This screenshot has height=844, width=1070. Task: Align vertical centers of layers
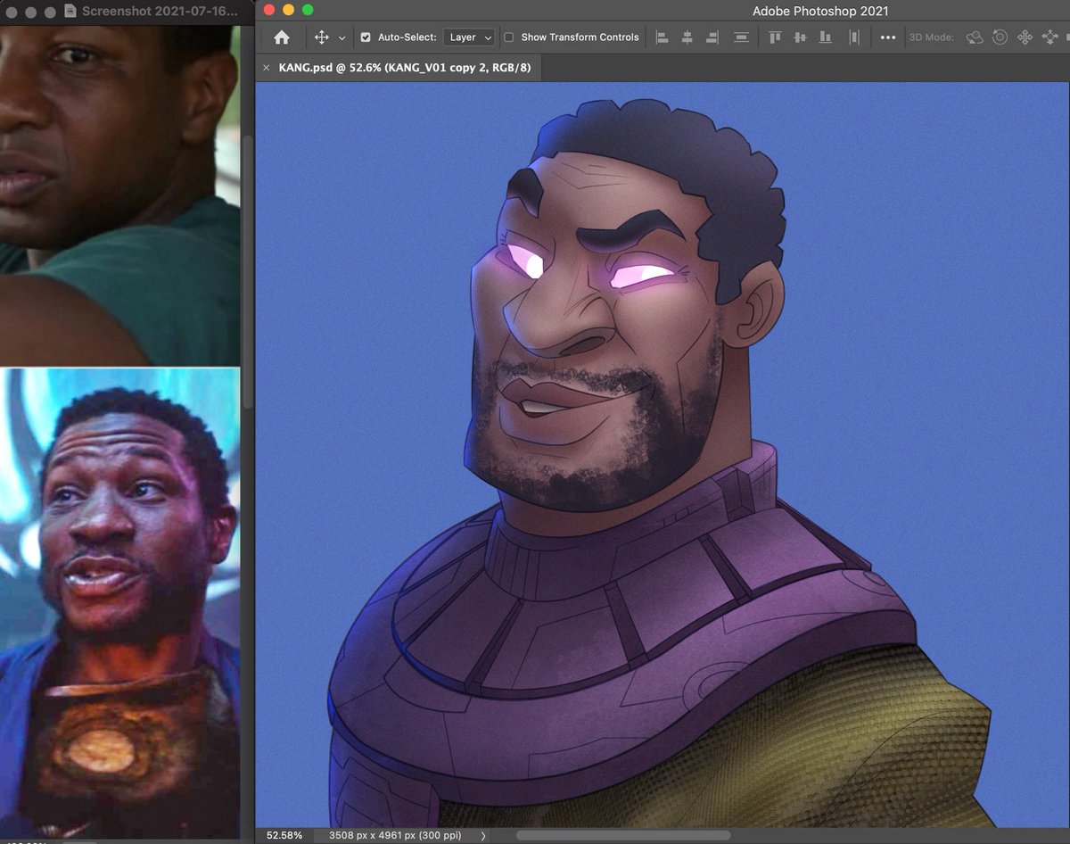click(800, 37)
